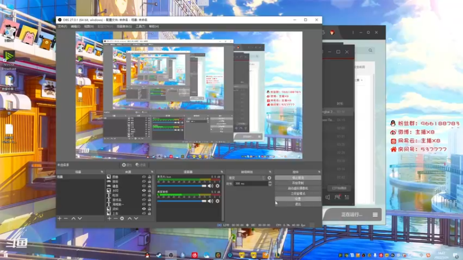
Task: Toggle visibility of the 上车 source
Action: coord(144,213)
